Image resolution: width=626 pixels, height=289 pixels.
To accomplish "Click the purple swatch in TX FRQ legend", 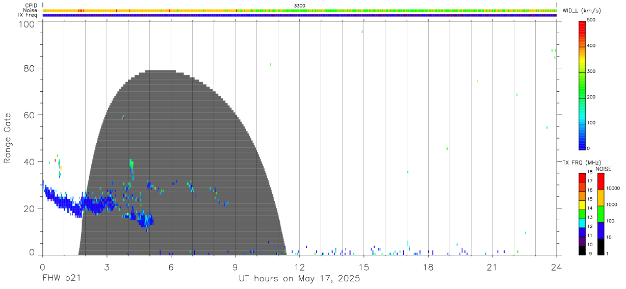I will (582, 240).
